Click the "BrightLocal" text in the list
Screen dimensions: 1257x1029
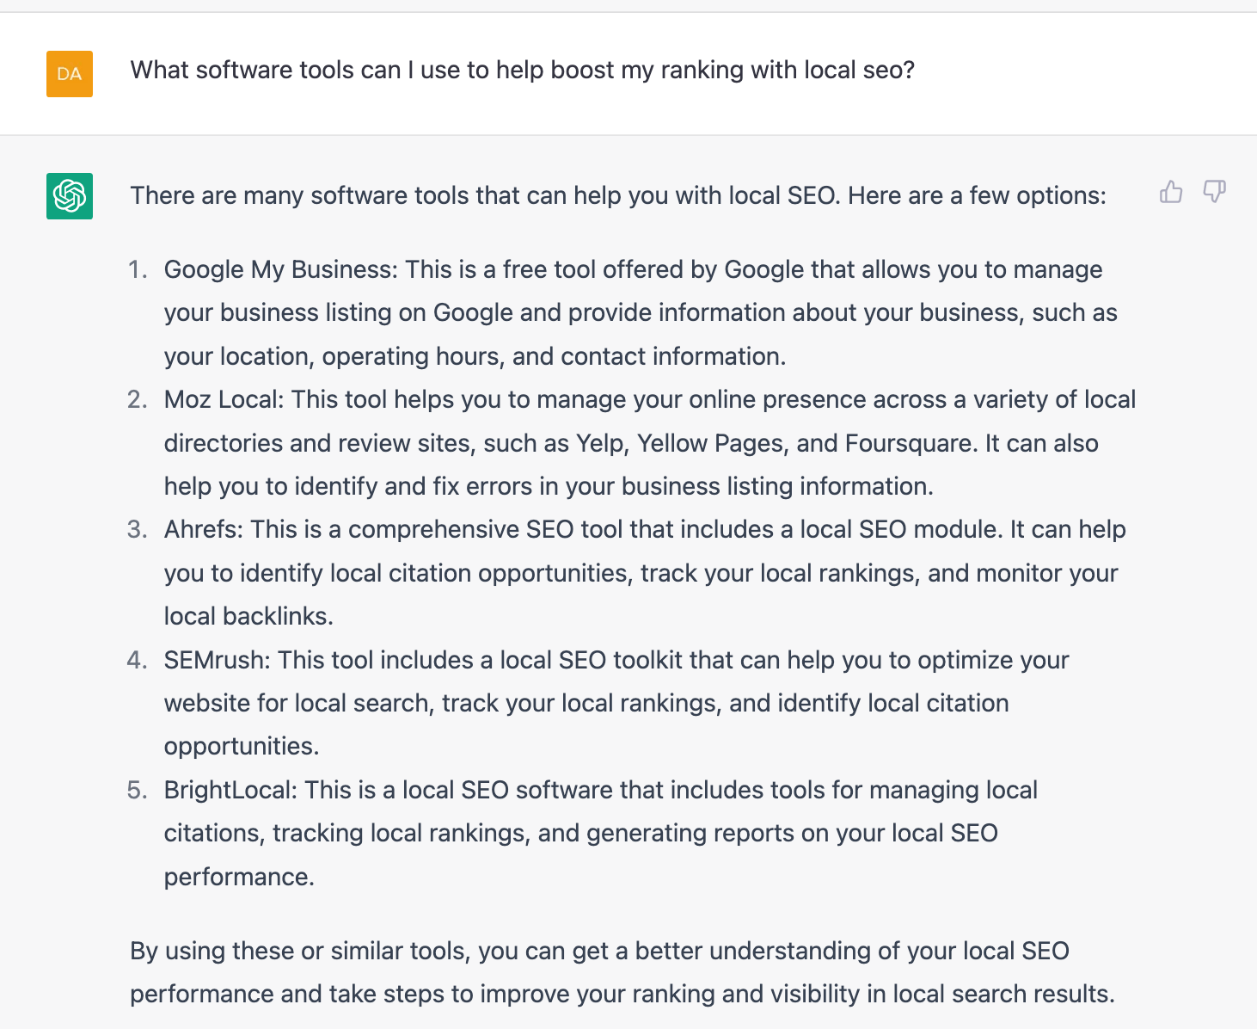[230, 790]
